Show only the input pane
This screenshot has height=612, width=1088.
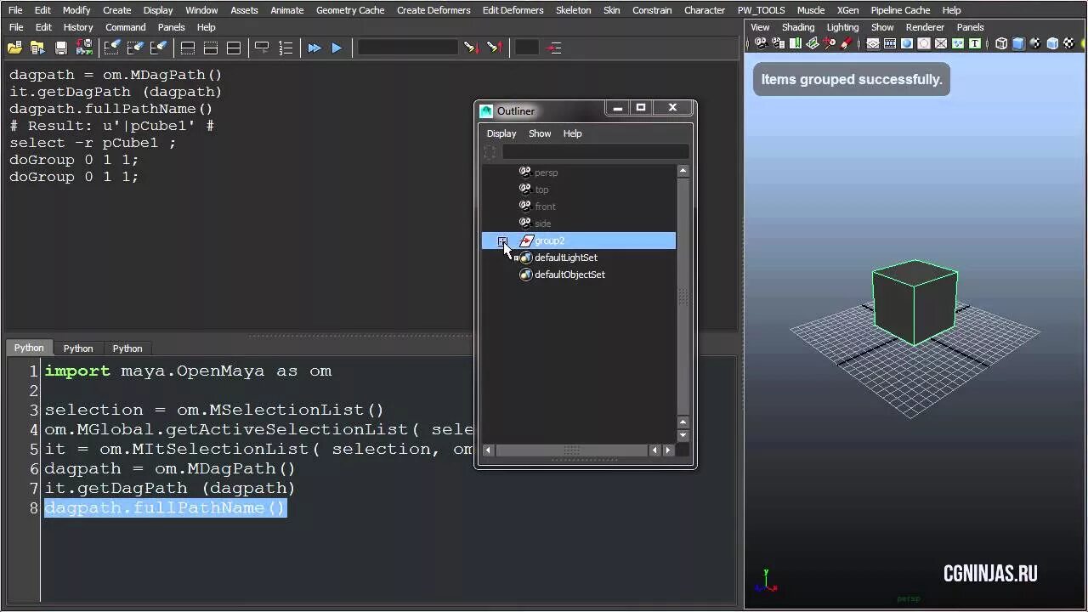point(211,48)
